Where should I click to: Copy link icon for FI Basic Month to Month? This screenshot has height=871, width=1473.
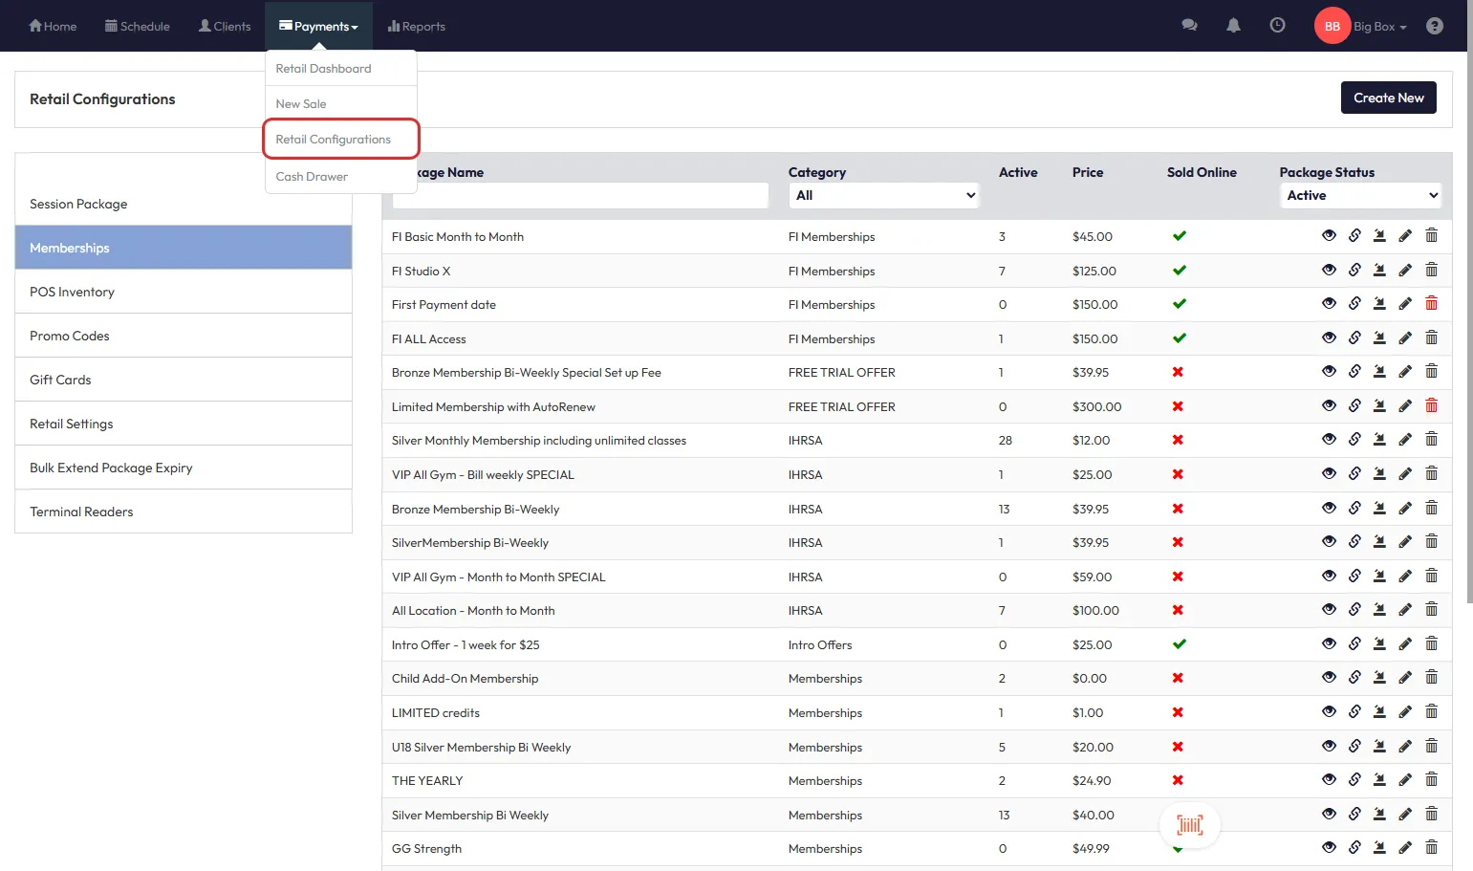click(1354, 236)
